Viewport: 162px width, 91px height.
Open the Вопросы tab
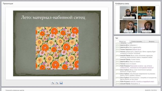click(x=152, y=41)
